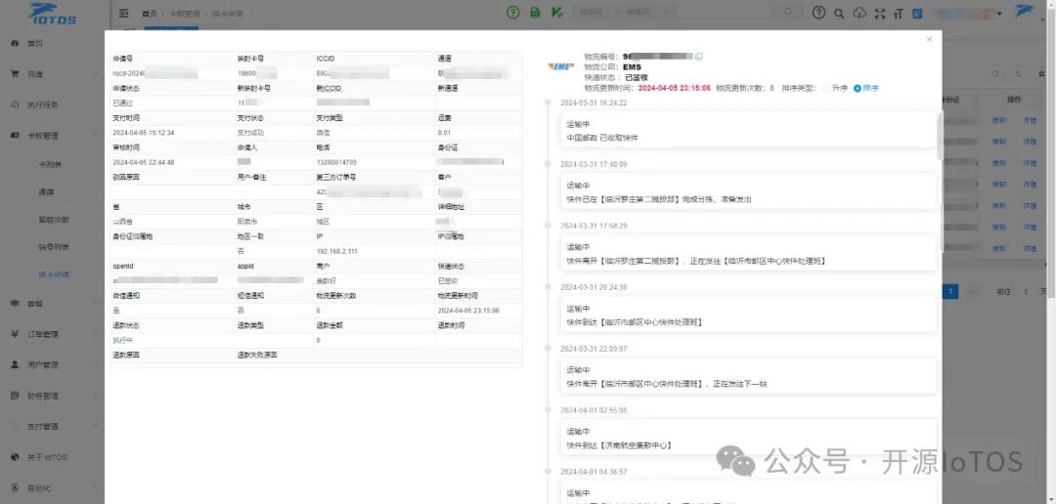Open the 通道 submenu item
The width and height of the screenshot is (1056, 504).
coord(46,191)
